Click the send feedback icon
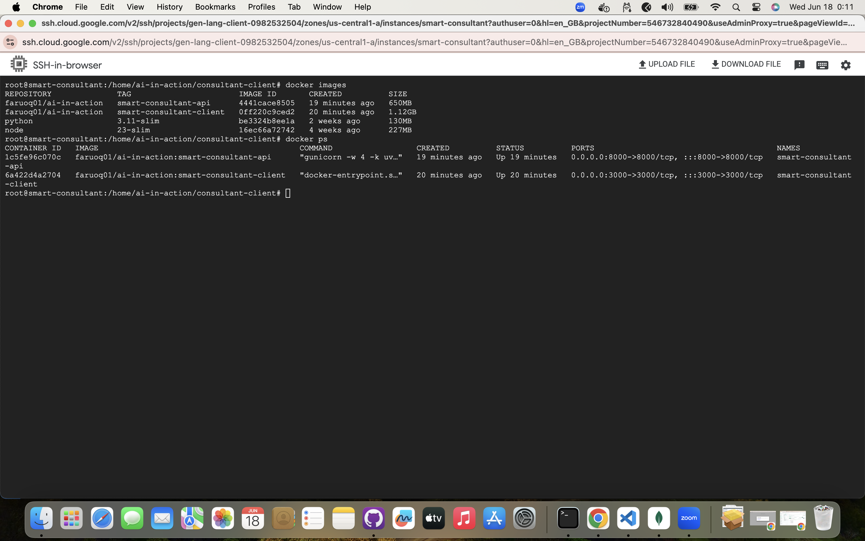The height and width of the screenshot is (541, 865). pyautogui.click(x=799, y=65)
